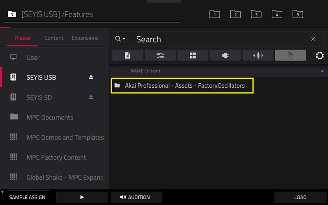
Task: Select SEYIS SD drive
Action: point(55,97)
